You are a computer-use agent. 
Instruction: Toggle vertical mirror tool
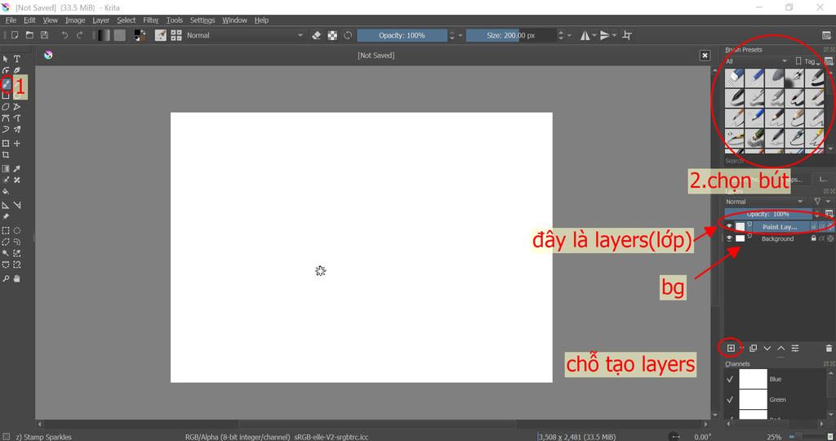point(605,35)
